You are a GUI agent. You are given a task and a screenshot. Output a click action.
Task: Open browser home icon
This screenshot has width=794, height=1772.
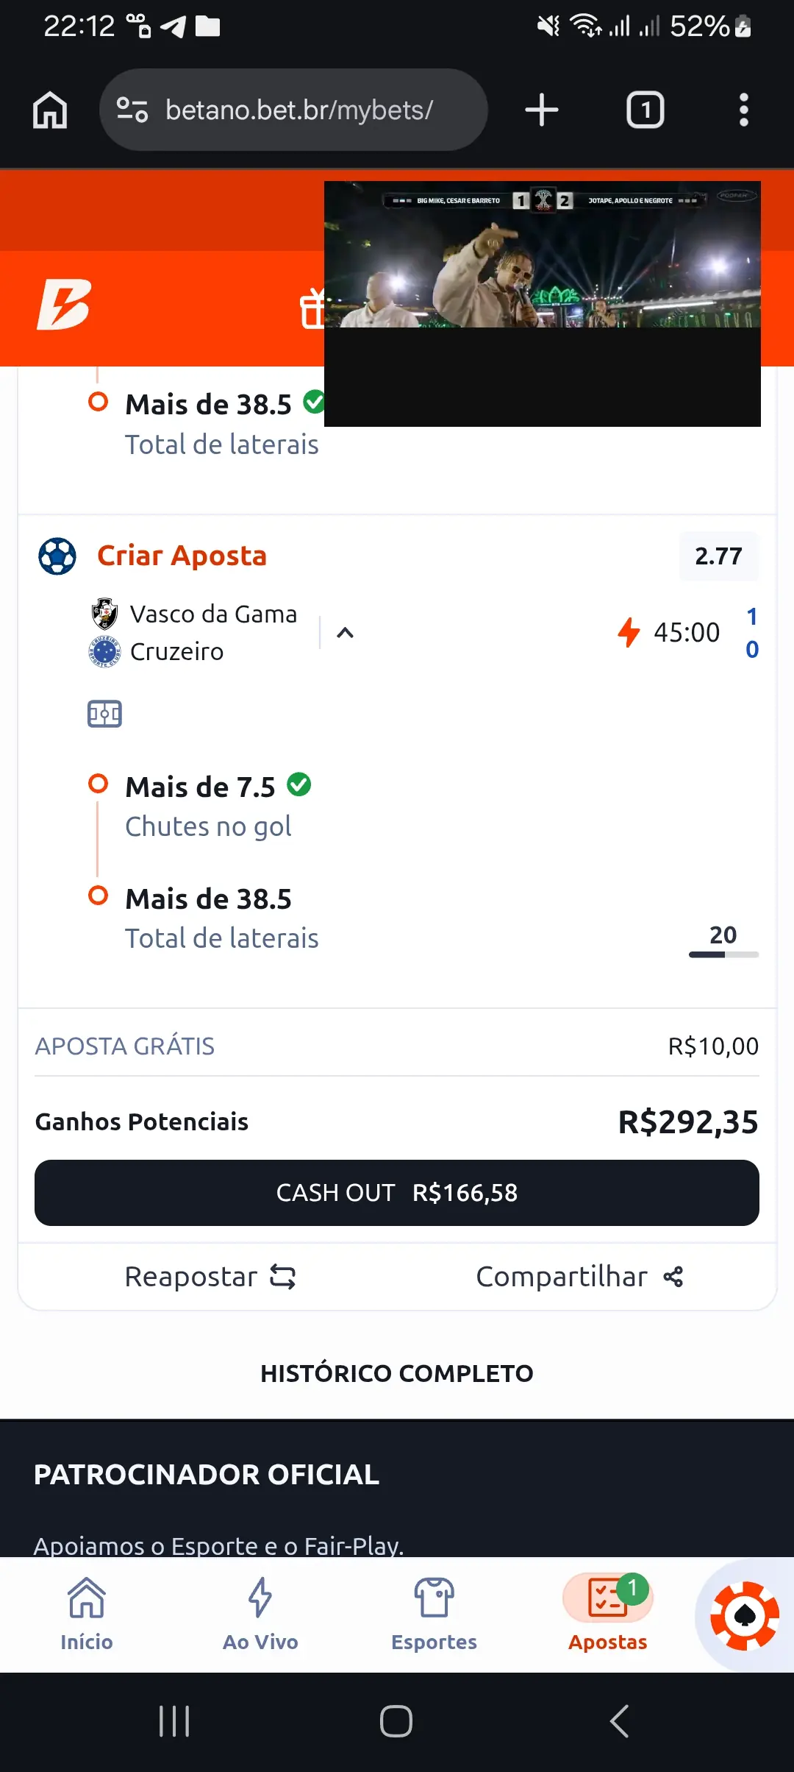(50, 110)
